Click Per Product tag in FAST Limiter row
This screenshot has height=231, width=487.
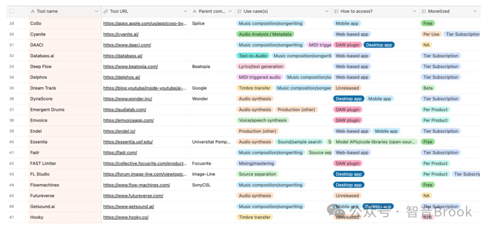tap(436, 163)
